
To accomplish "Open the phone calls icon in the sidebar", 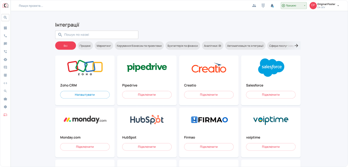I will [5, 36].
